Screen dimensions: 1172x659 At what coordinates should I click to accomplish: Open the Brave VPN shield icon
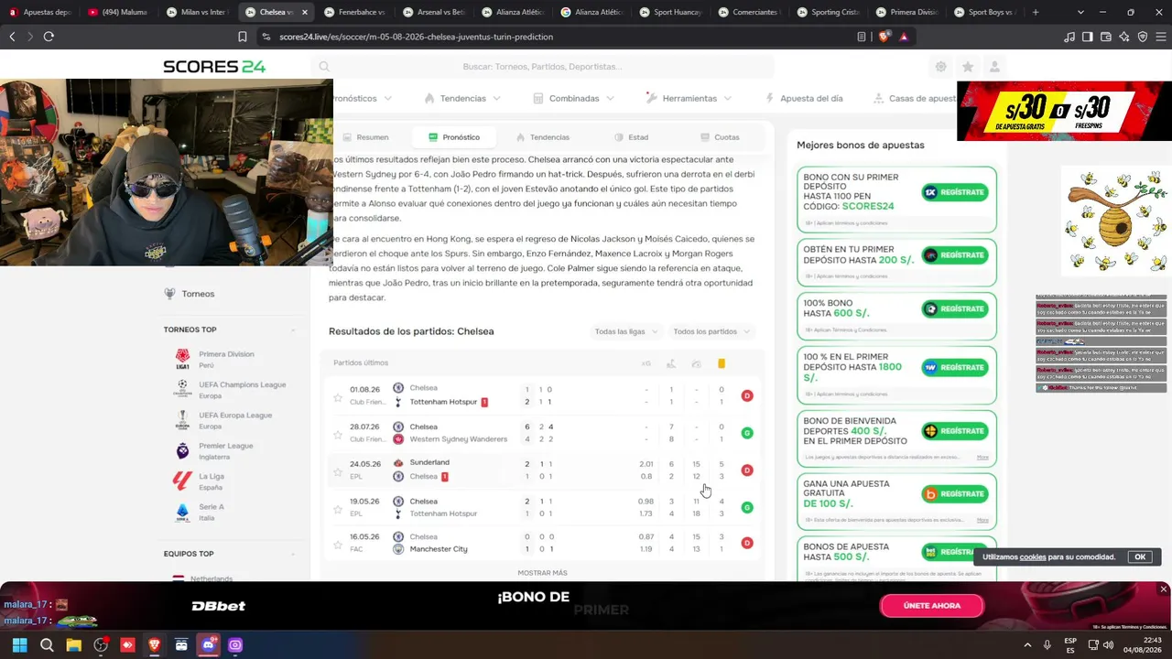pos(1143,37)
